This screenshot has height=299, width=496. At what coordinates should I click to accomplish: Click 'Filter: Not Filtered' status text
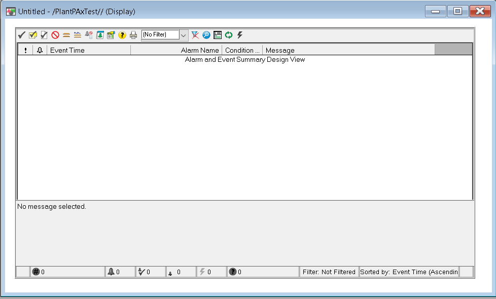(x=329, y=272)
